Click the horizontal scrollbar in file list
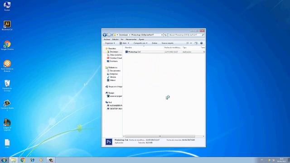This screenshot has width=290, height=163. (x=160, y=136)
